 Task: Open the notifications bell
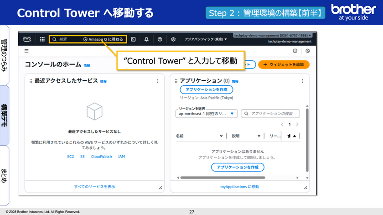point(146,39)
